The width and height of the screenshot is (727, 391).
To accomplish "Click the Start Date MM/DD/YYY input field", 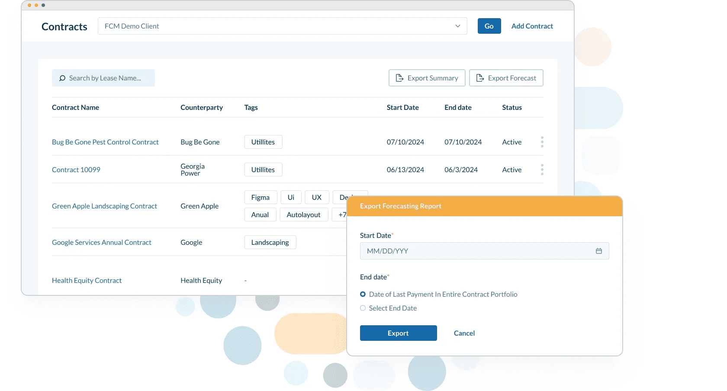I will pyautogui.click(x=476, y=251).
